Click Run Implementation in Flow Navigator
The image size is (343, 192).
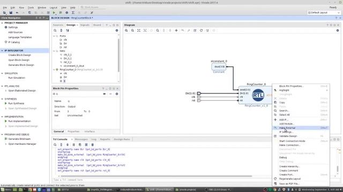click(x=19, y=121)
